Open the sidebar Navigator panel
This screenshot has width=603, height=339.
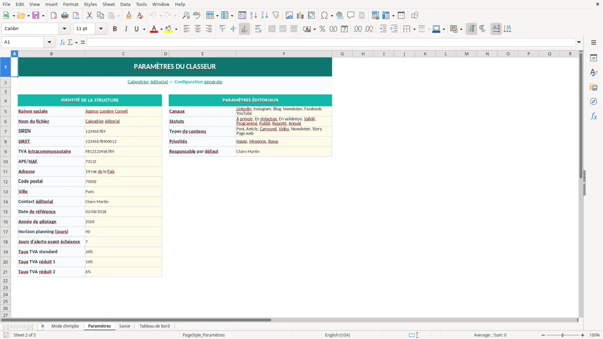point(593,101)
